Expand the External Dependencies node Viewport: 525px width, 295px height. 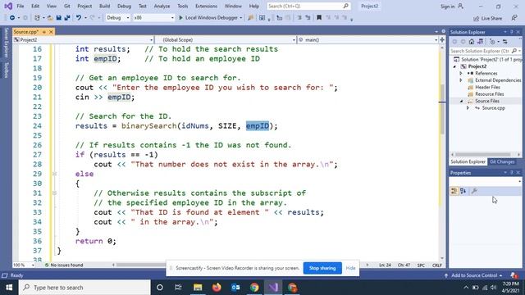click(461, 80)
